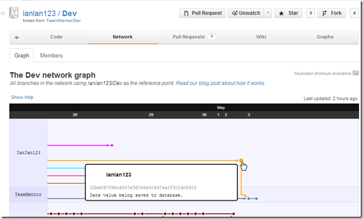Screen dimensions: 363x219
Task: Click the TeamMentor label in the graph sidebar
Action: pyautogui.click(x=28, y=195)
